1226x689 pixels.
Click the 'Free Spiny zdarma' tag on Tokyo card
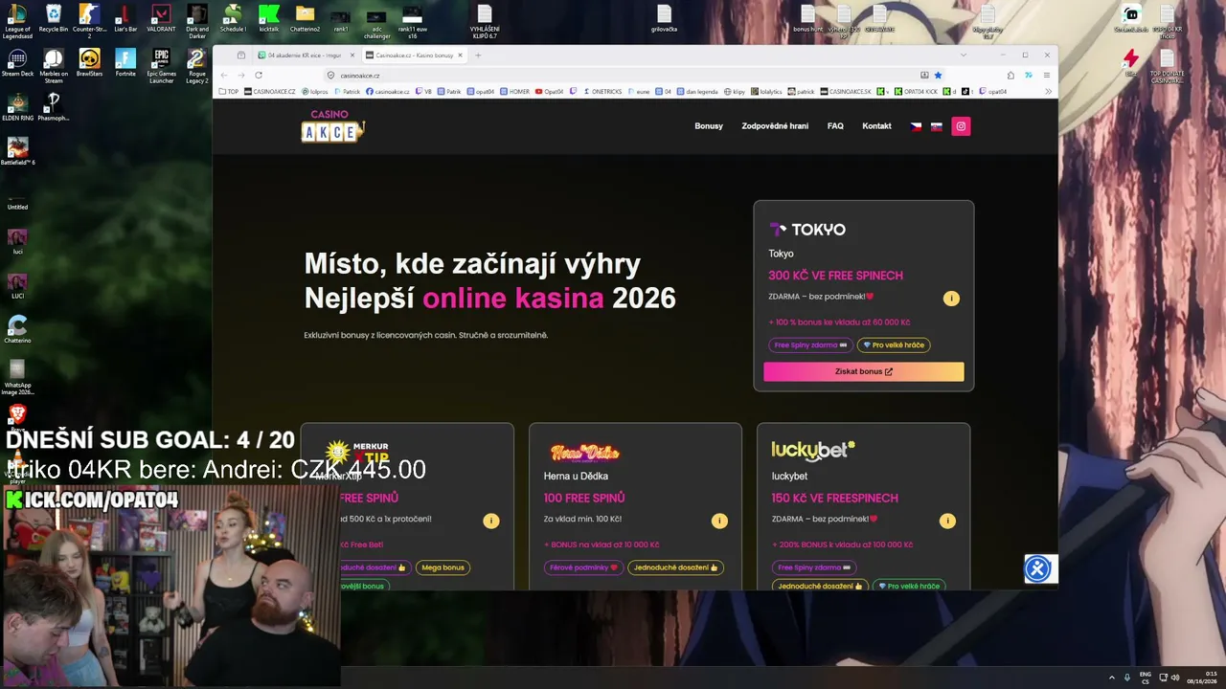pos(811,345)
